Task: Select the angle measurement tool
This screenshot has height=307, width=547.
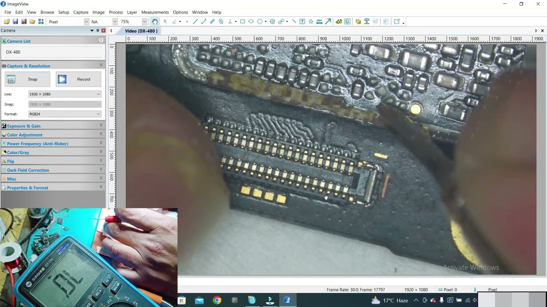Action: point(174,21)
